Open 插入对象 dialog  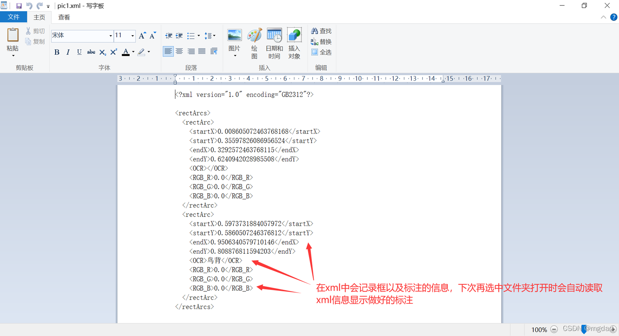coord(294,43)
